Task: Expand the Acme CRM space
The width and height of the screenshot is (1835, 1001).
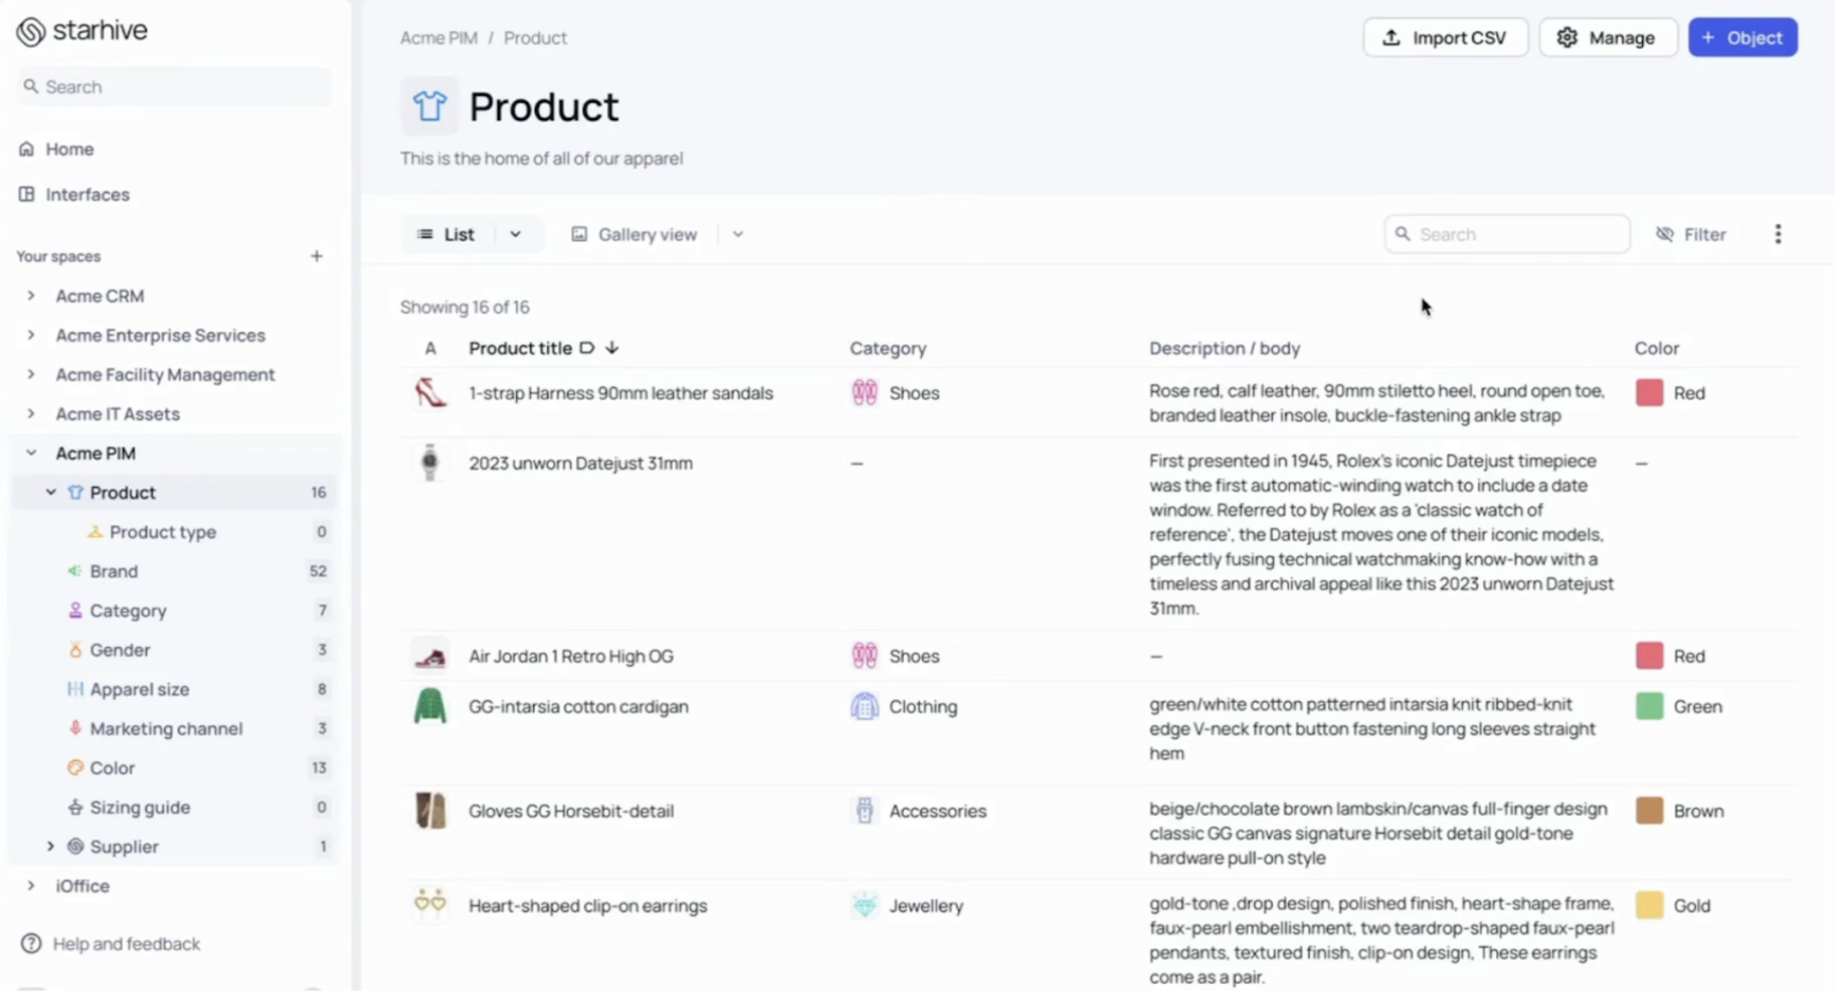Action: click(28, 296)
